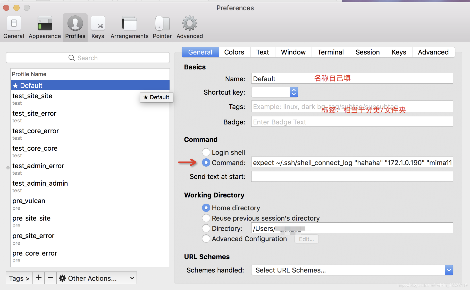Click the minus button to remove profile
The width and height of the screenshot is (470, 290).
tap(51, 278)
